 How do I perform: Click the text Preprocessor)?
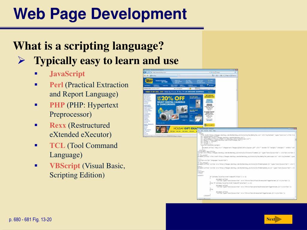coord(70,114)
